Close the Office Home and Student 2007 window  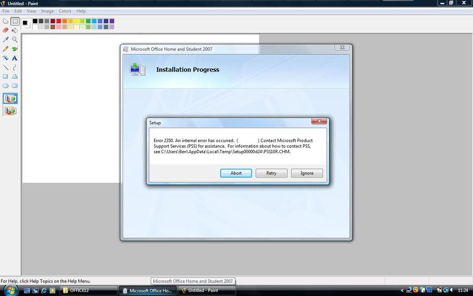tap(342, 48)
